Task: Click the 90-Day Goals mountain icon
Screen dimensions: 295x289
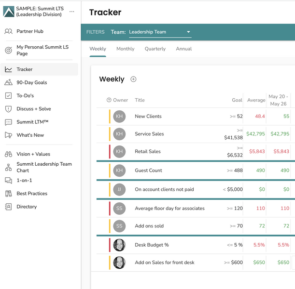Action: tap(9, 82)
